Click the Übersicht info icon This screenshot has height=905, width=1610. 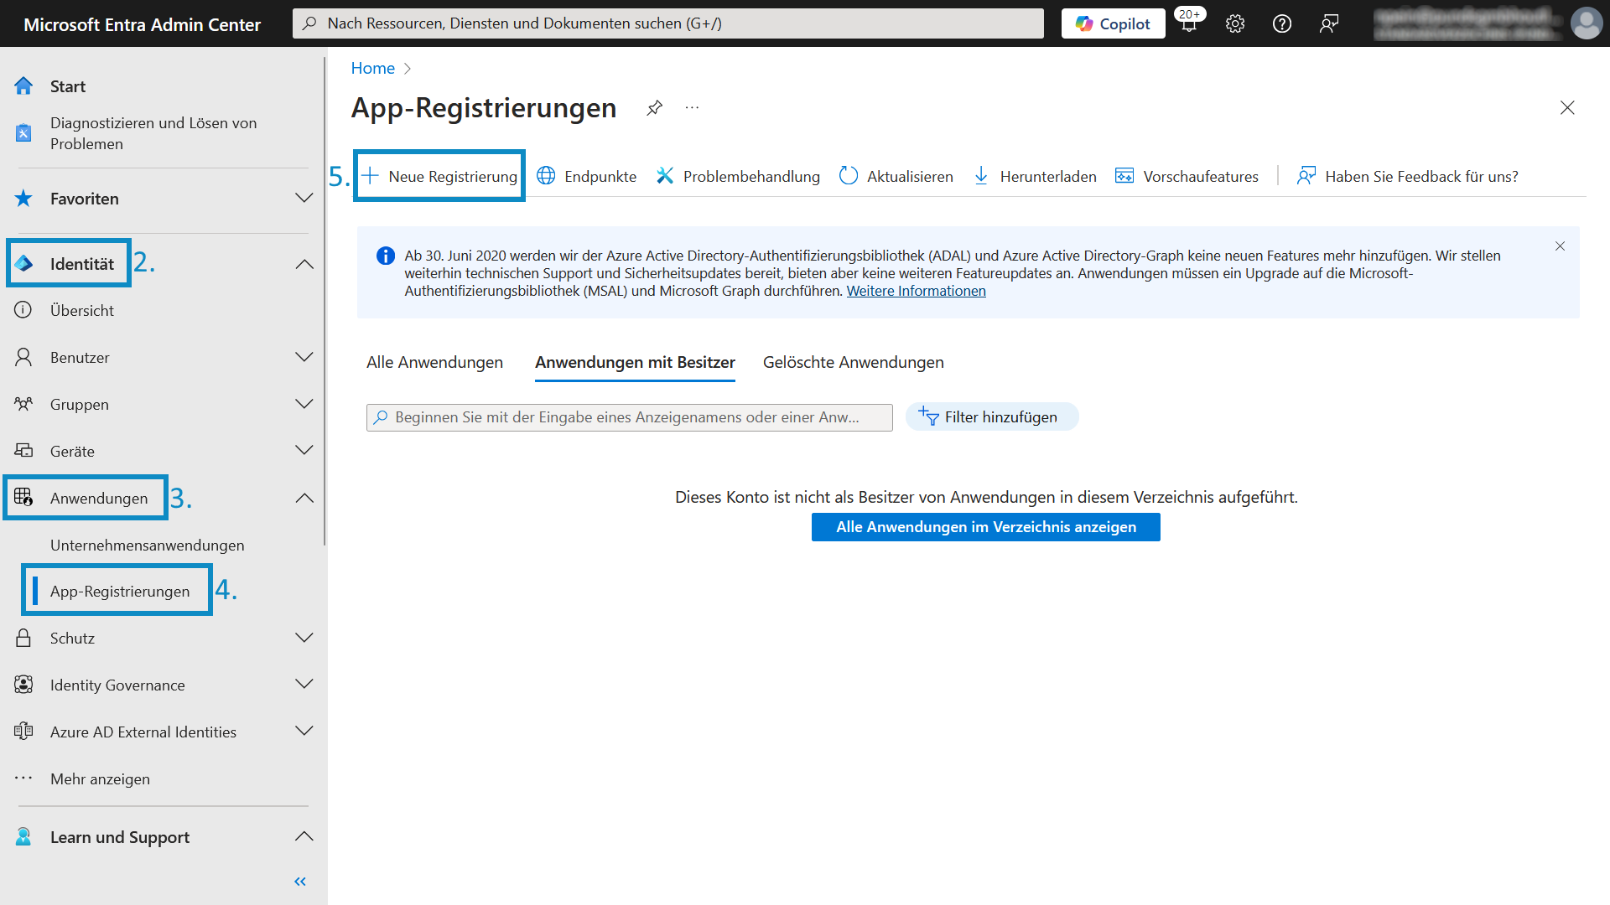coord(23,310)
